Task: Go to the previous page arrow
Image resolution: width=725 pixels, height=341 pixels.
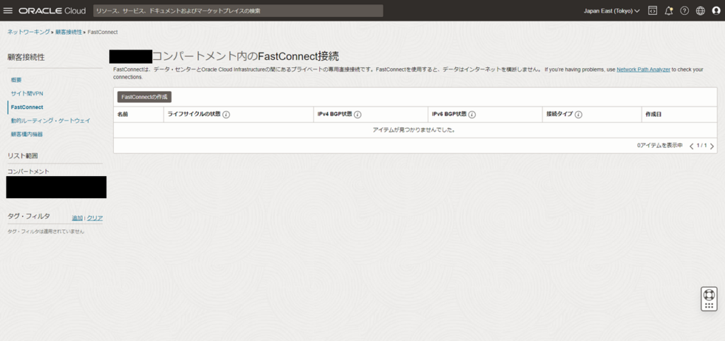Action: pyautogui.click(x=692, y=146)
